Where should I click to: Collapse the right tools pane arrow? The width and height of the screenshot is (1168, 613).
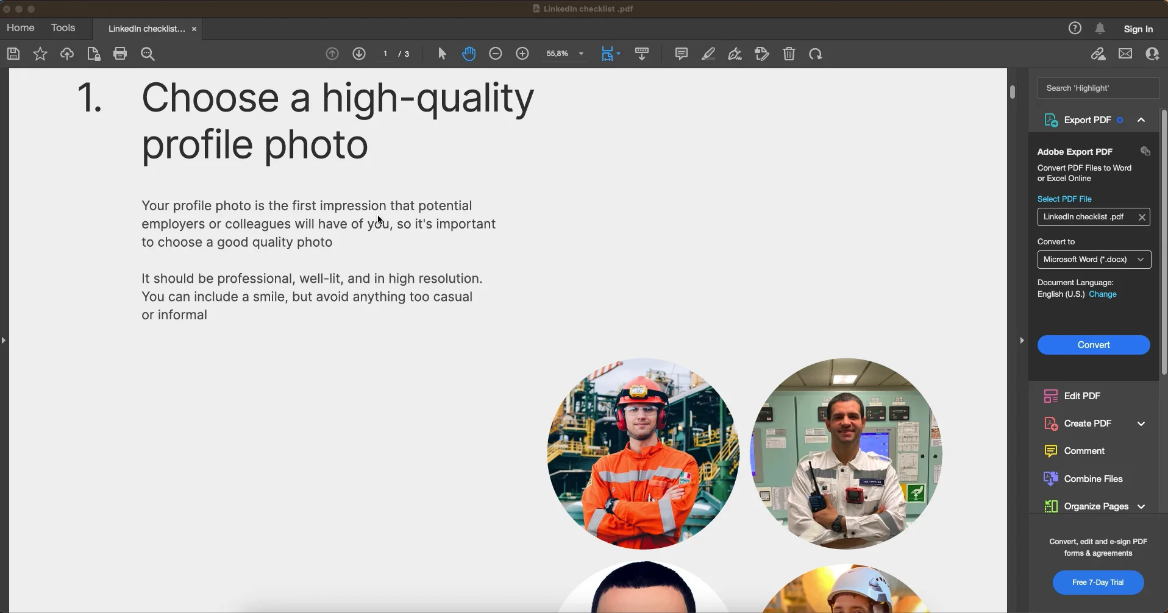1022,340
